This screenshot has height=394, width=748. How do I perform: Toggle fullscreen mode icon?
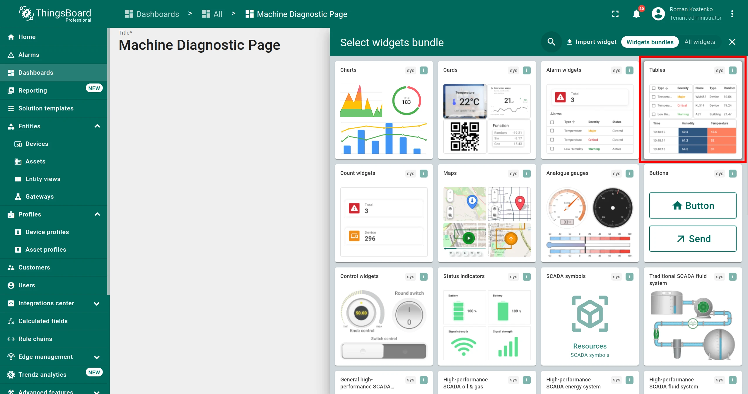pos(615,14)
